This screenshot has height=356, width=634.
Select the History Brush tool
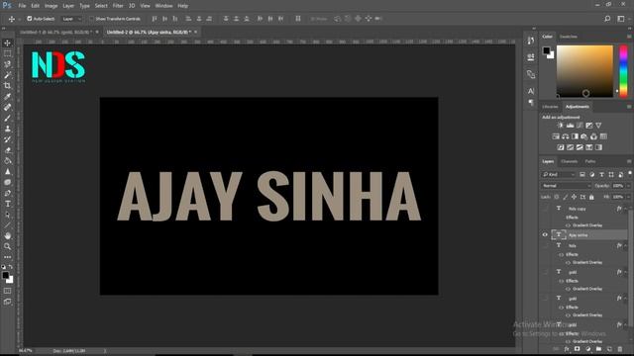click(x=7, y=139)
